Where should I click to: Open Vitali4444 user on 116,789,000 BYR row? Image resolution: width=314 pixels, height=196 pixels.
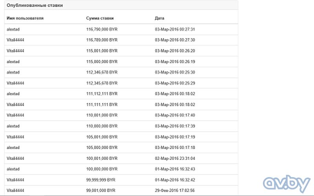[x=15, y=40]
